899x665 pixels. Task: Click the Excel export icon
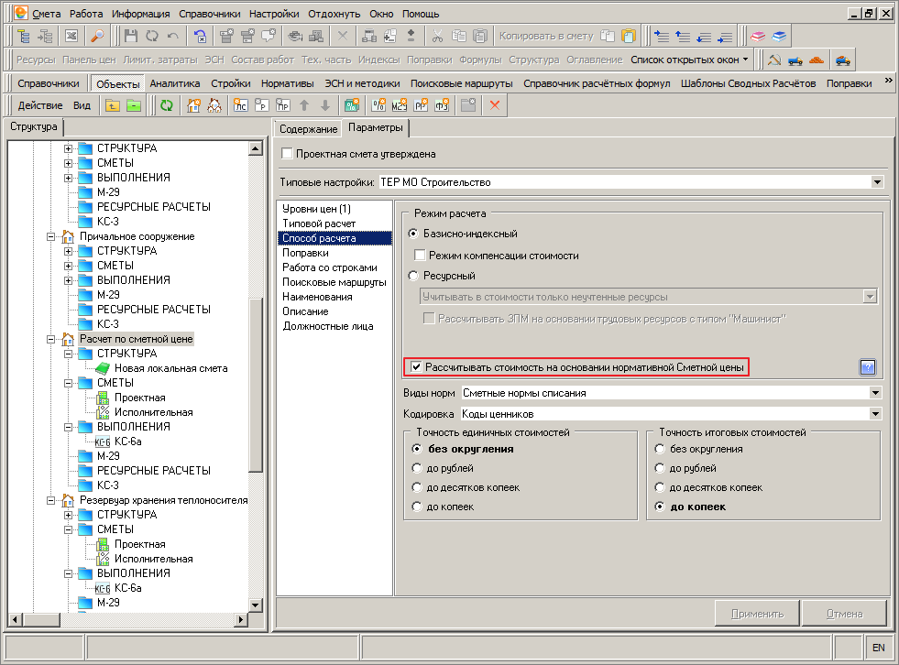(x=71, y=36)
